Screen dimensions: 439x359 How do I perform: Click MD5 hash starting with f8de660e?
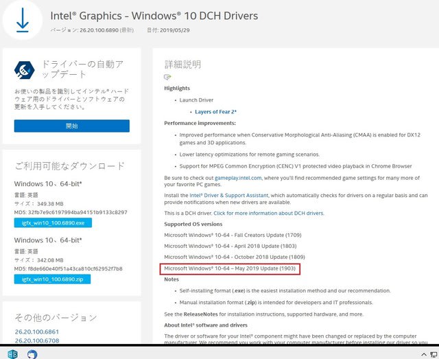click(75, 268)
